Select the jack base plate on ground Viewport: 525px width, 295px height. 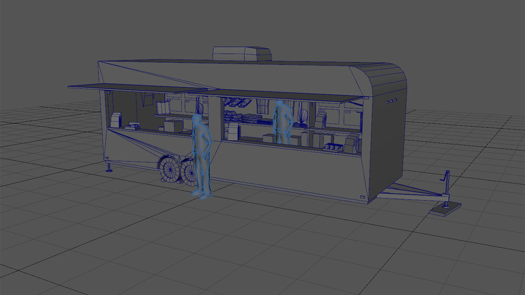click(445, 209)
